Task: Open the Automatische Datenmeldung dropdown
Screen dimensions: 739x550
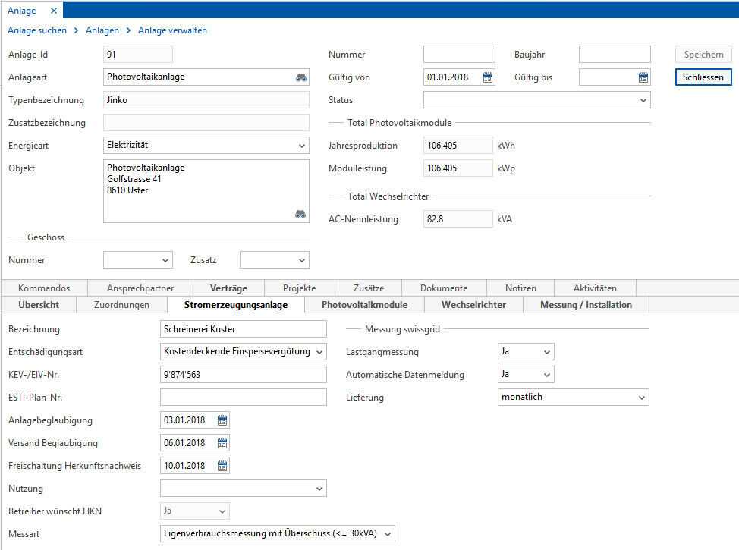Action: 547,375
